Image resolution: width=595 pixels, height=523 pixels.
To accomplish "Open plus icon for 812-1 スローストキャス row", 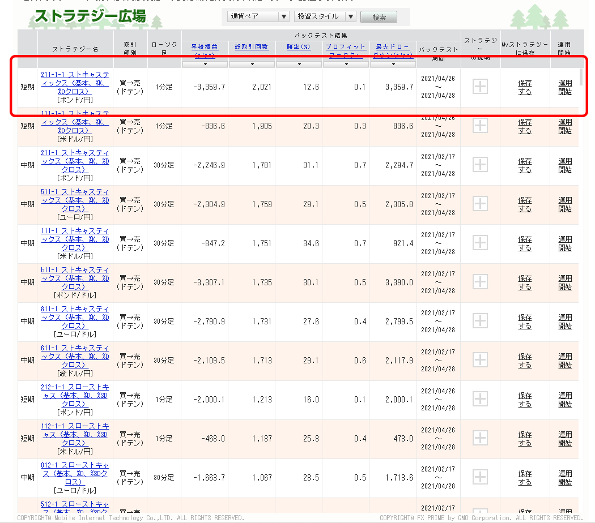I will point(480,477).
